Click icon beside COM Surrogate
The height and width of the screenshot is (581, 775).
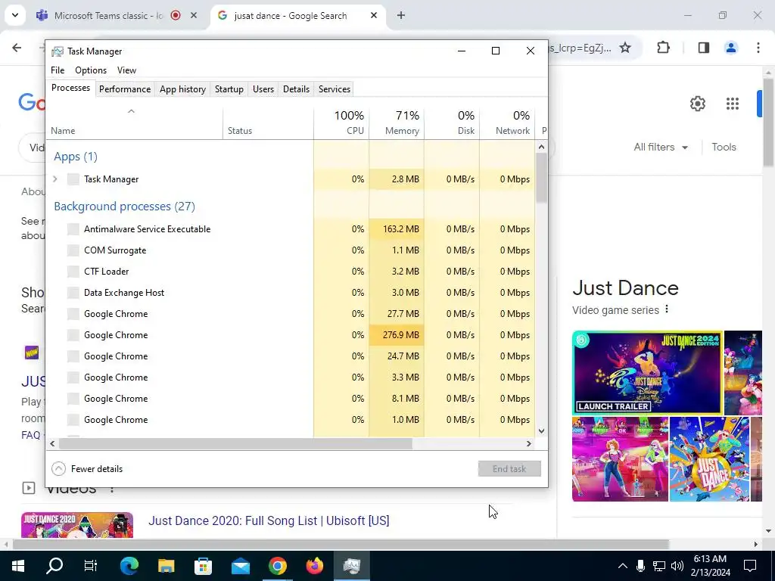[x=73, y=250]
